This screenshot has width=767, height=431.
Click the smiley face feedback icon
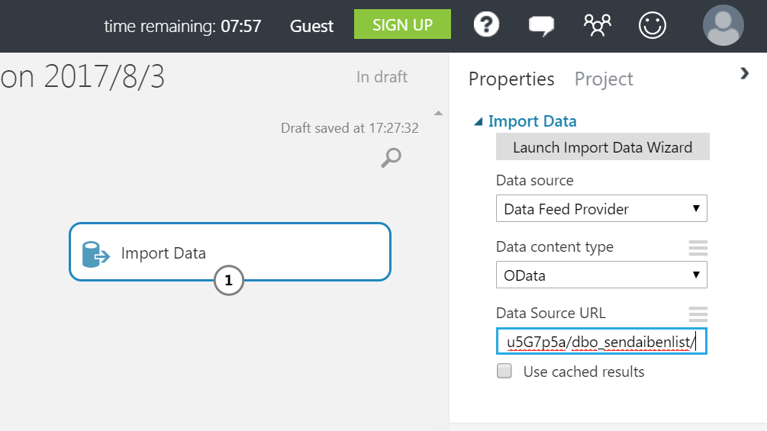pyautogui.click(x=652, y=25)
